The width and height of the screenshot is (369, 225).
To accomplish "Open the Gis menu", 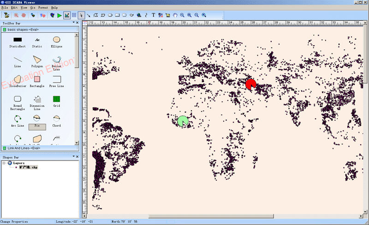I will (32, 8).
